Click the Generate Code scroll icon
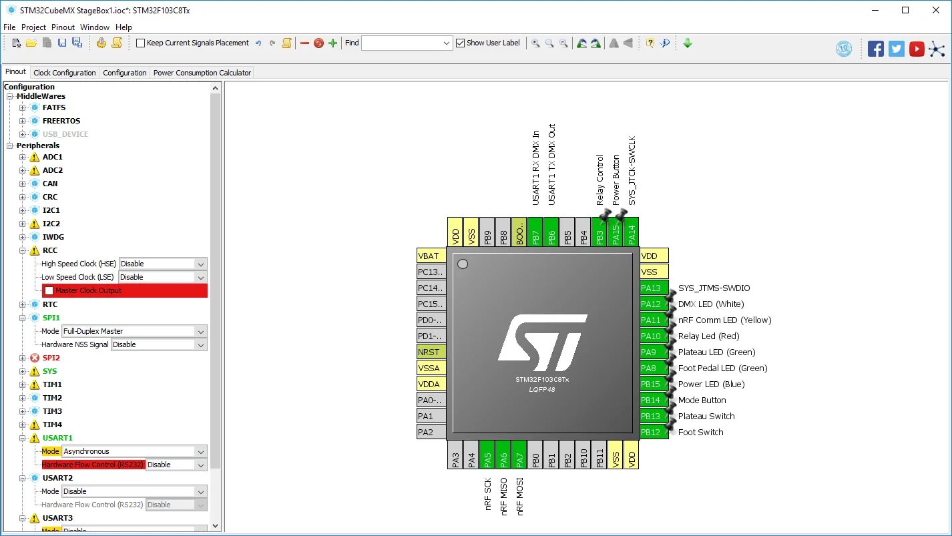This screenshot has width=952, height=536. (117, 43)
